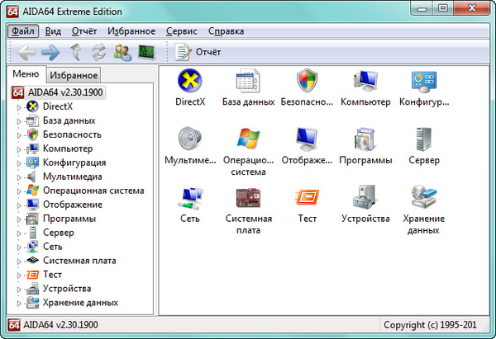Expand the Системная плата tree node

pyautogui.click(x=18, y=261)
